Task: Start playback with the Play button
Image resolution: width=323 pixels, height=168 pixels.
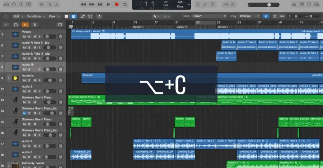Action: pyautogui.click(x=108, y=4)
